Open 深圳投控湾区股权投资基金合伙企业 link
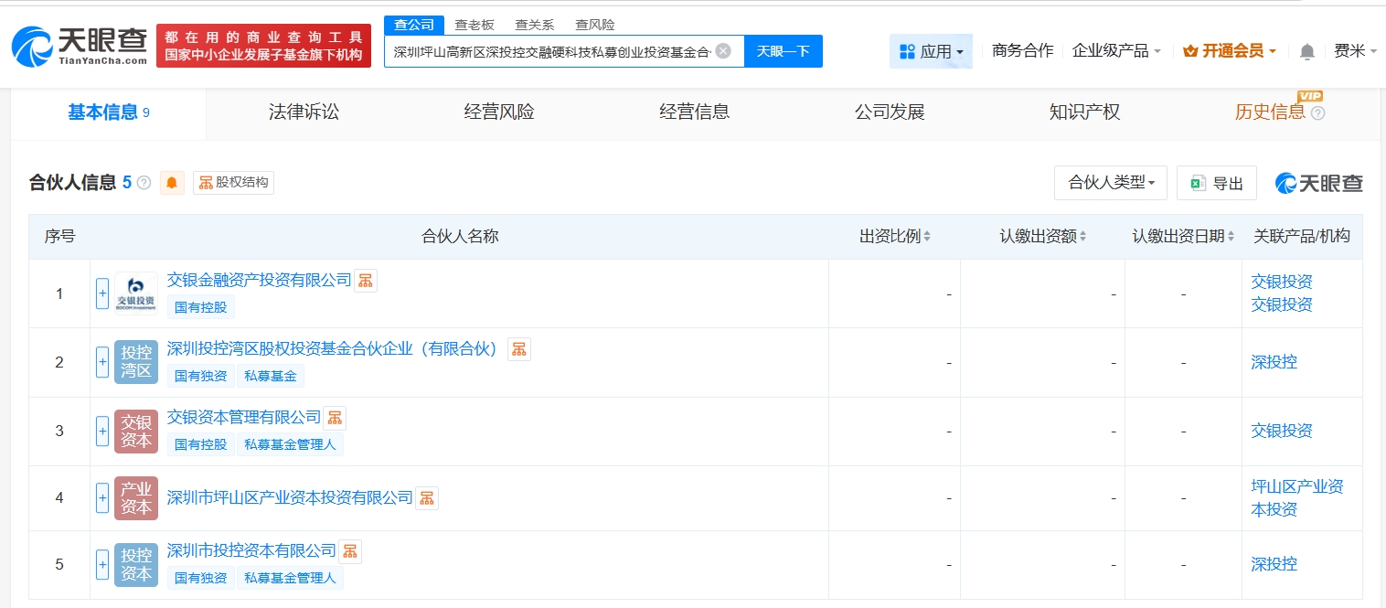1386x608 pixels. (336, 348)
